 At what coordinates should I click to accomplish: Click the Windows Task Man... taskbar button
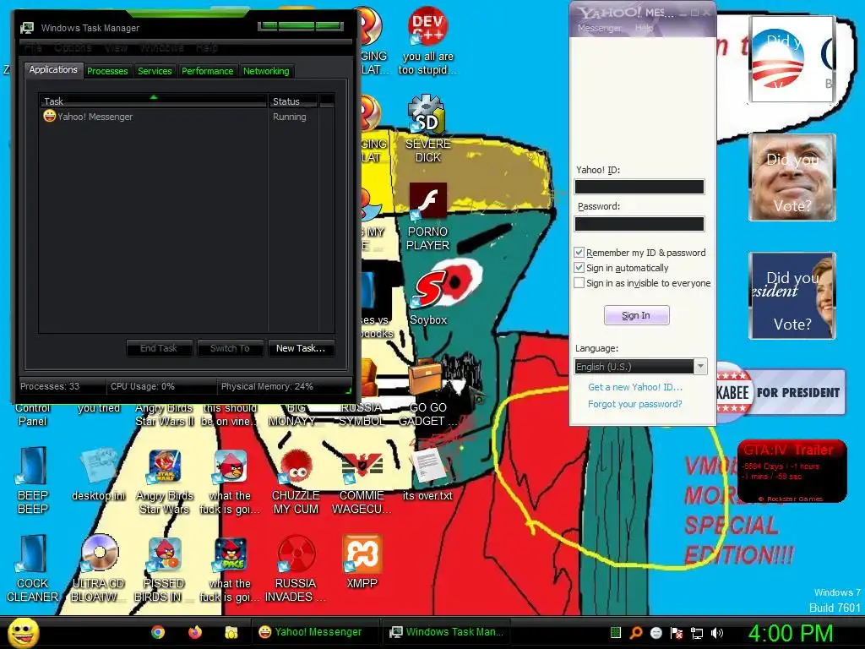point(446,632)
